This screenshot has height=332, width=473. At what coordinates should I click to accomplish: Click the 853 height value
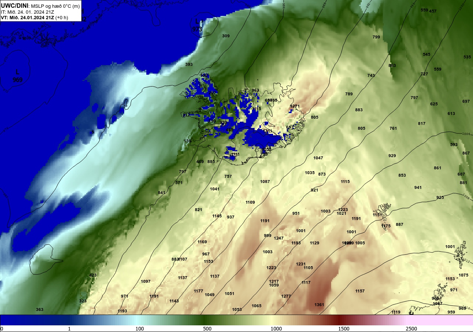coord(402,175)
